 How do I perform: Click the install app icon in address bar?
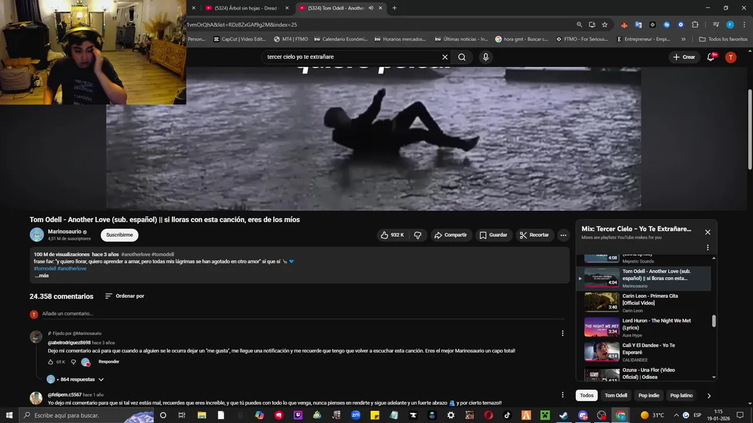tap(592, 25)
